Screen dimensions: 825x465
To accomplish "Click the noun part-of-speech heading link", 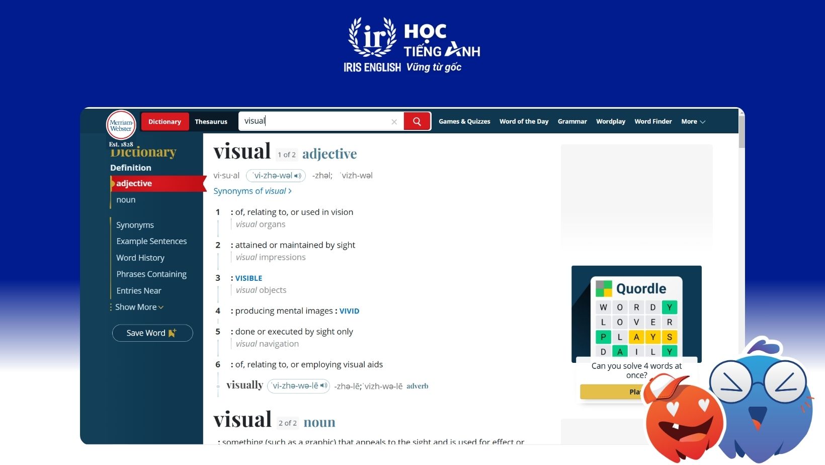I will click(x=319, y=422).
